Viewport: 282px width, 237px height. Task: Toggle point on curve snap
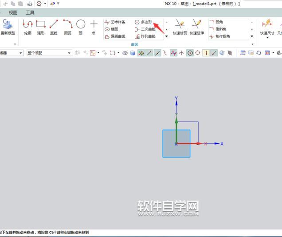(214, 53)
